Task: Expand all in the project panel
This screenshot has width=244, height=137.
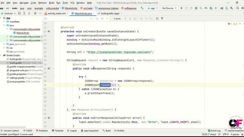Action: click(24, 14)
